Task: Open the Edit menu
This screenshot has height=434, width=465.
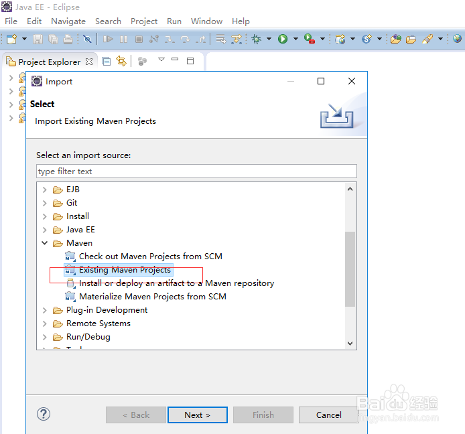Action: point(34,21)
